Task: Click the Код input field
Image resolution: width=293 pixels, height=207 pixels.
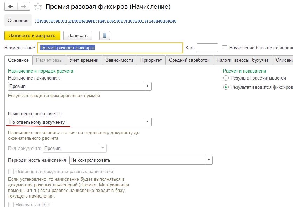Action: 207,48
